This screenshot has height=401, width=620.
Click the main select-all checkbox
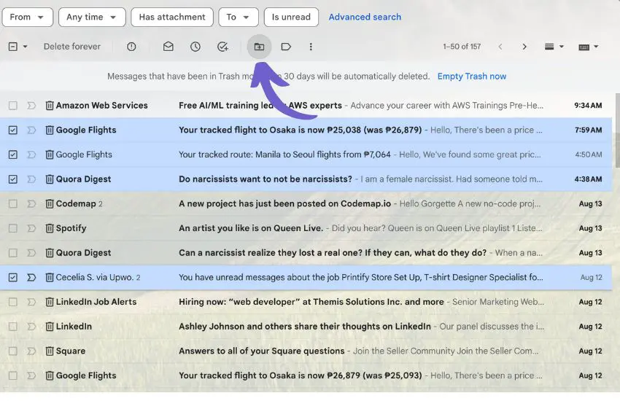tap(13, 47)
